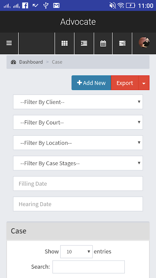156x278 pixels.
Task: Open the Filter By Location dropdown
Action: coord(78,143)
